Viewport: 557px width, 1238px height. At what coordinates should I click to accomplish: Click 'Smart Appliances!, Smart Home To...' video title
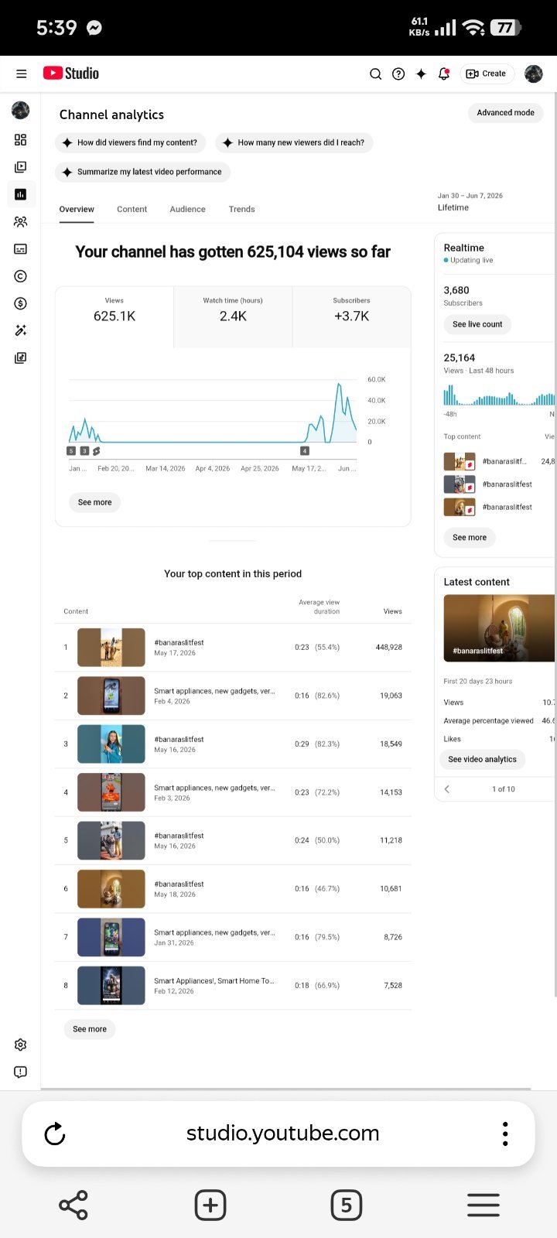(214, 980)
